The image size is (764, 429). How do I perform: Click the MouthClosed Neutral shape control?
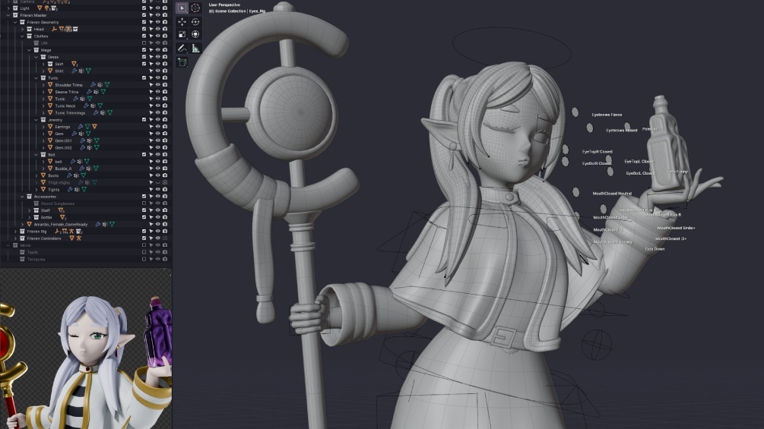(x=576, y=193)
